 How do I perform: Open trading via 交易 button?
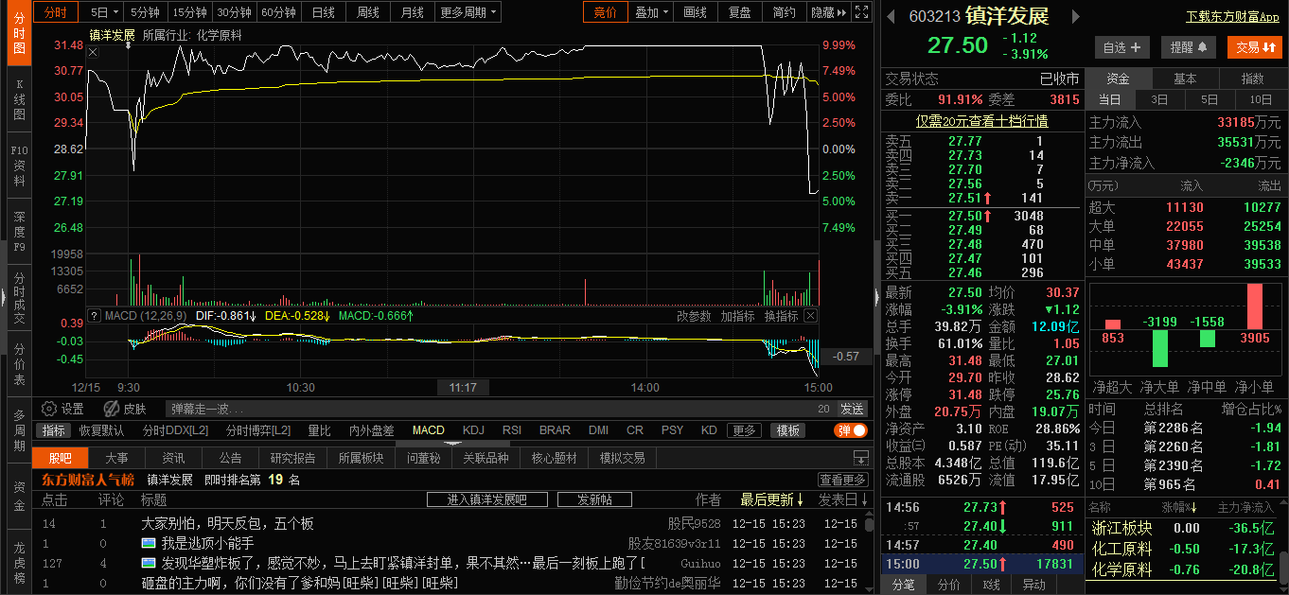[x=1255, y=46]
